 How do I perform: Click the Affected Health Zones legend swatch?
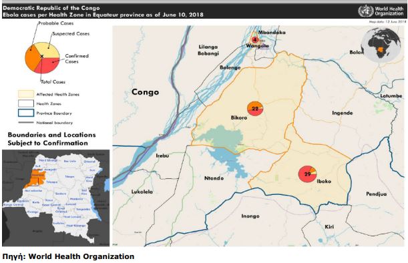(26, 94)
